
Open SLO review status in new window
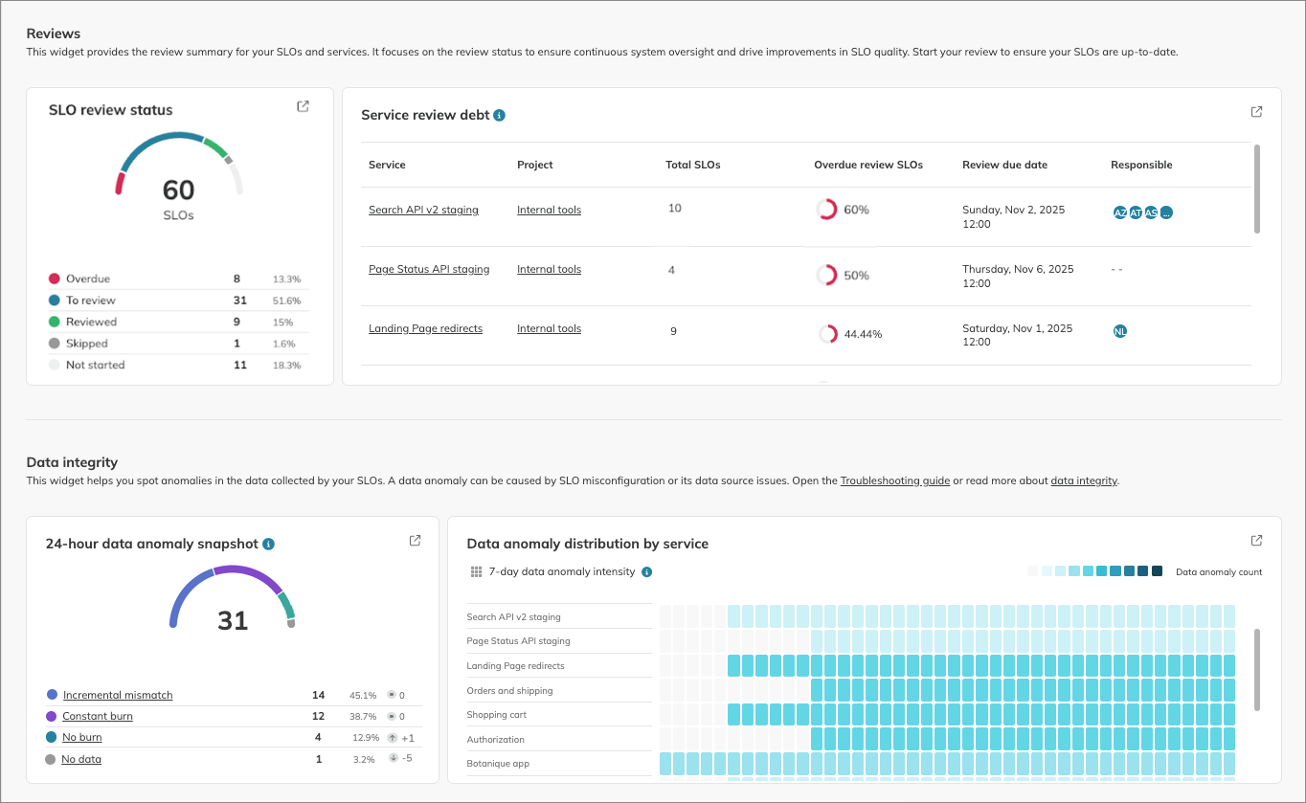303,106
